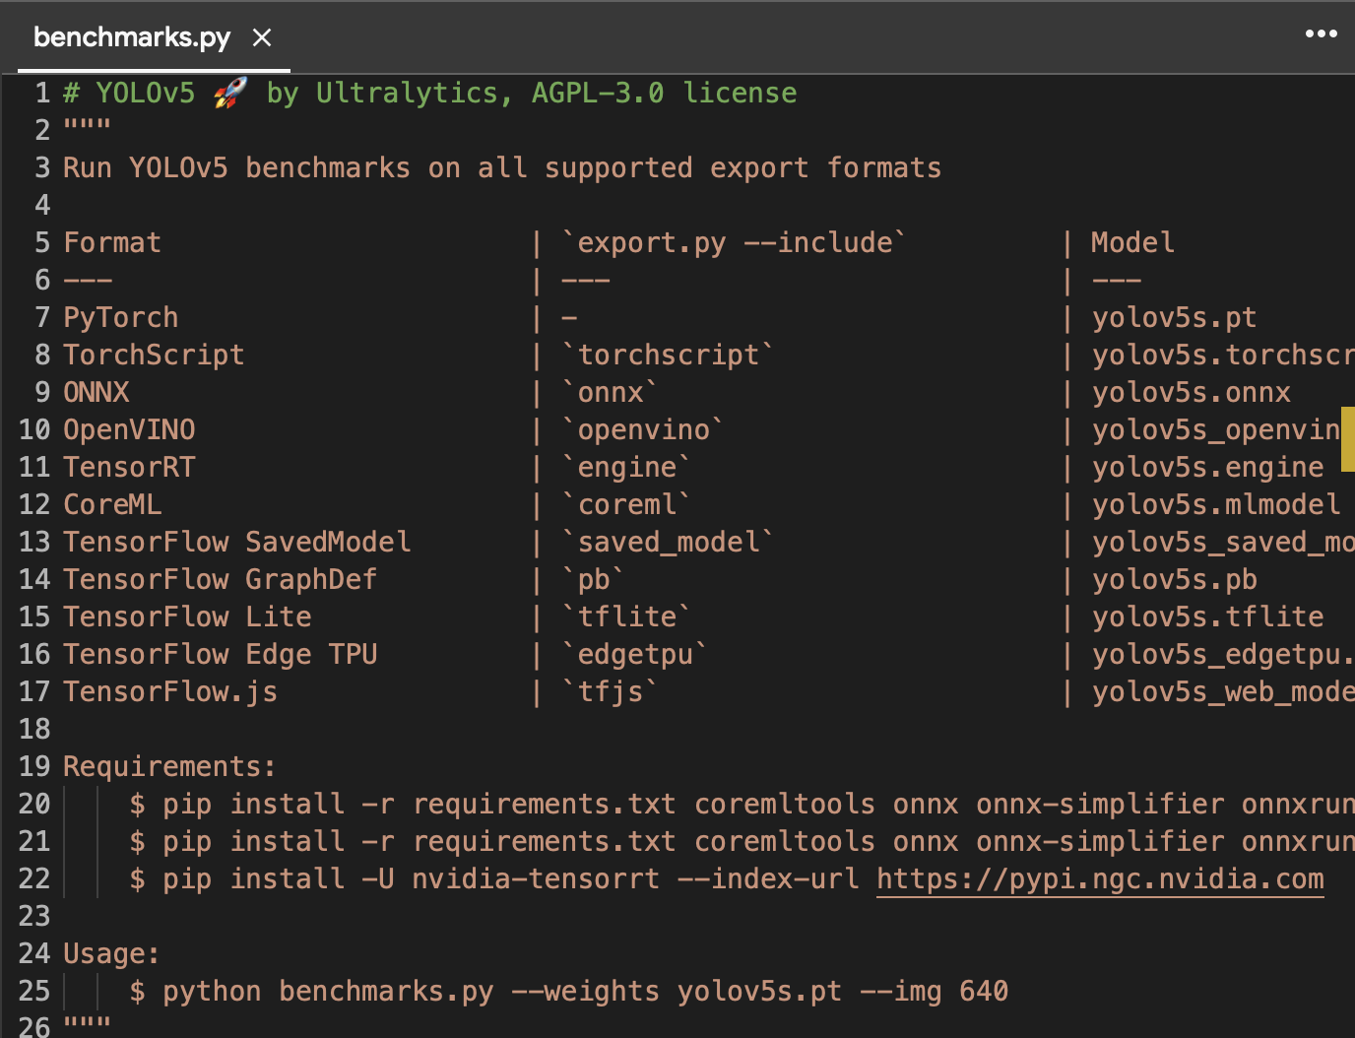The image size is (1355, 1038).
Task: Click '`coreml`' include argument
Action: 627,504
